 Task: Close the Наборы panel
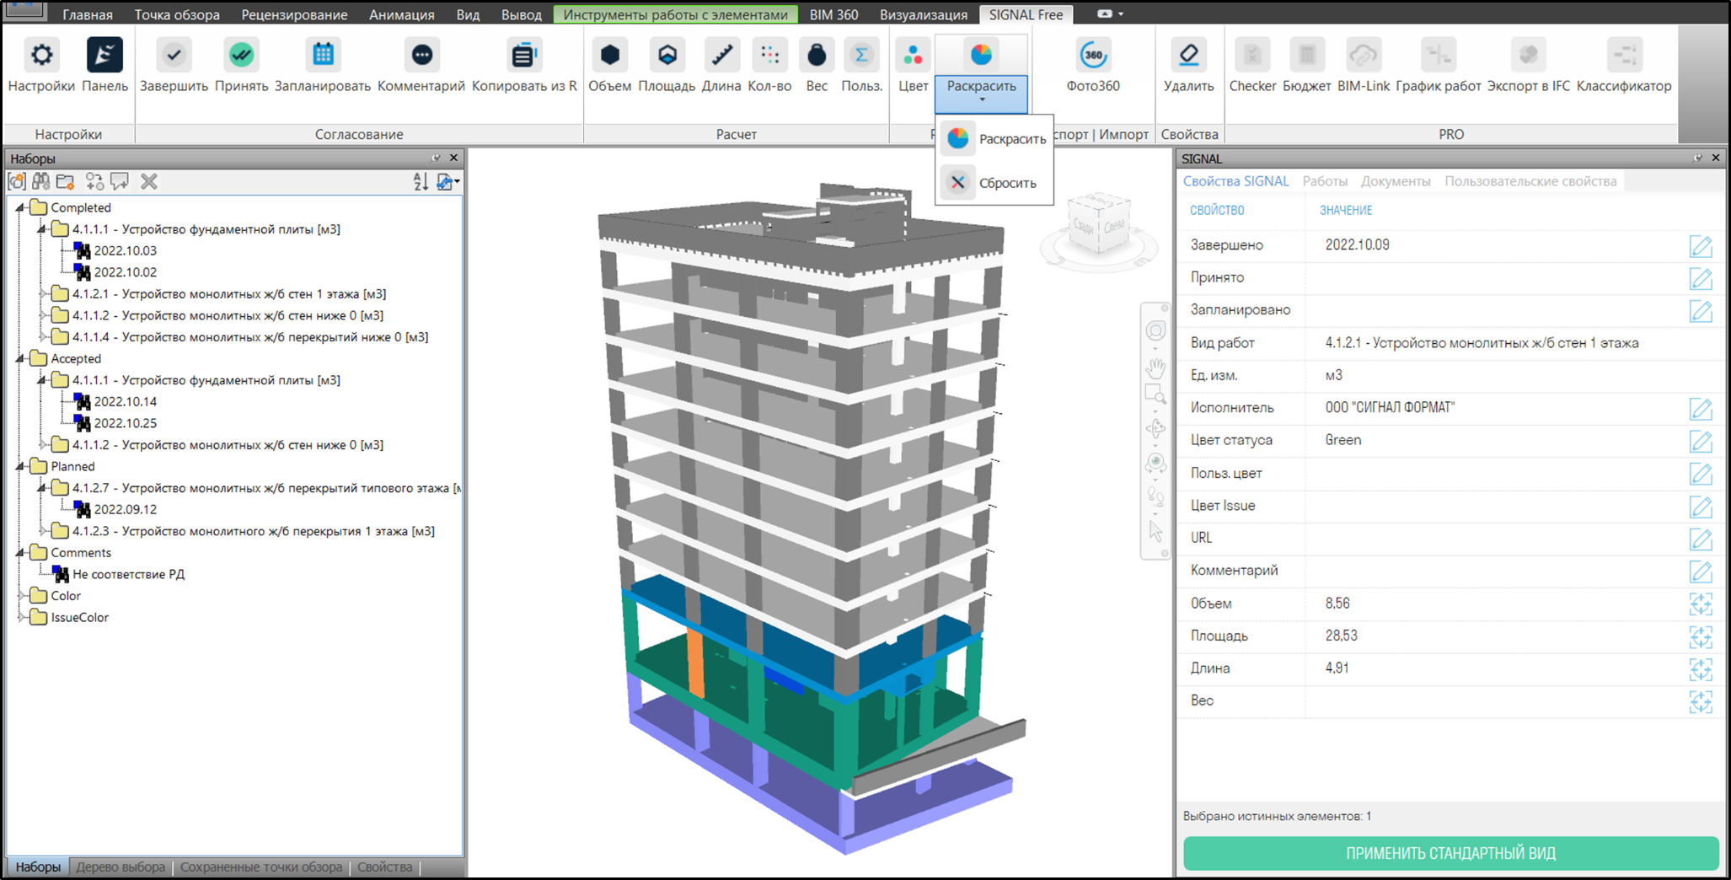coord(453,158)
